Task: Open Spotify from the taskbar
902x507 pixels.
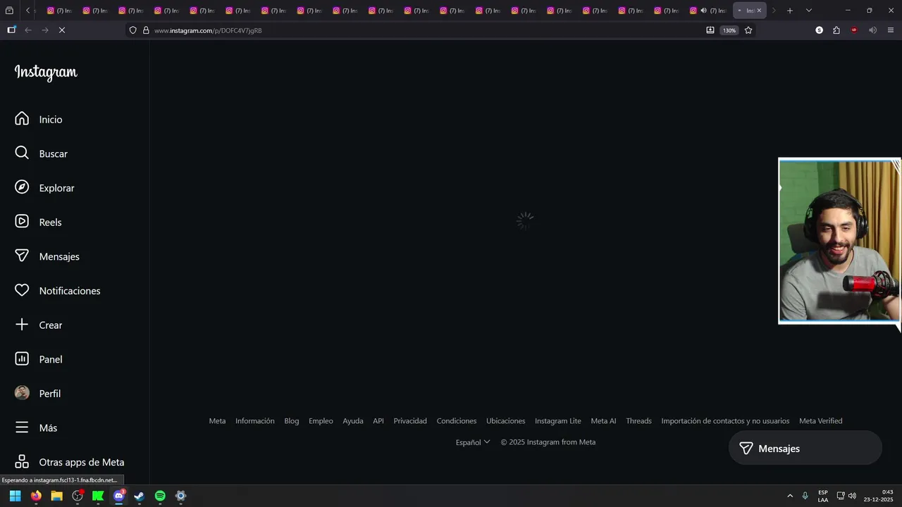Action: pyautogui.click(x=160, y=496)
